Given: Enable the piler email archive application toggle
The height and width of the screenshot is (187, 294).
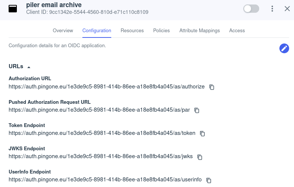Looking at the screenshot, I should 251,9.
